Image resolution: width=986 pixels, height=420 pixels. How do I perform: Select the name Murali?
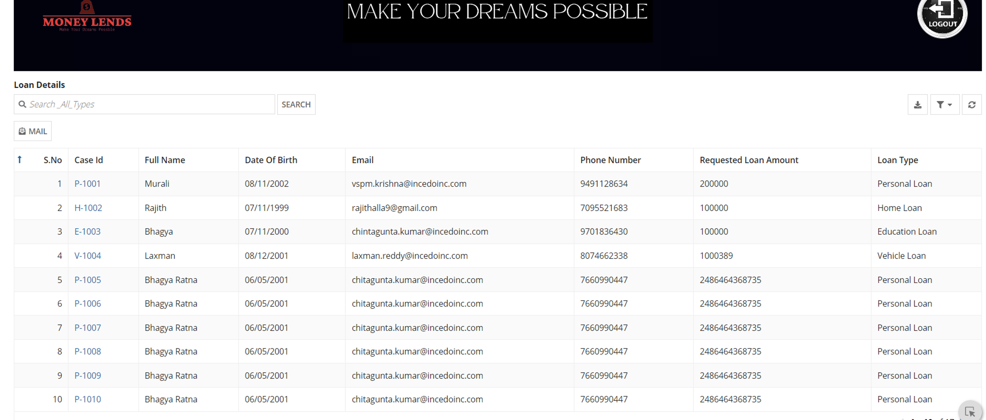click(157, 184)
